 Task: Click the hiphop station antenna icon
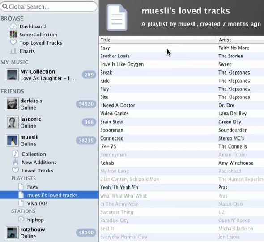(21, 220)
